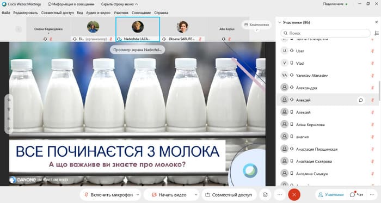Open the Совещание menu
The height and width of the screenshot is (203, 381).
(x=141, y=13)
